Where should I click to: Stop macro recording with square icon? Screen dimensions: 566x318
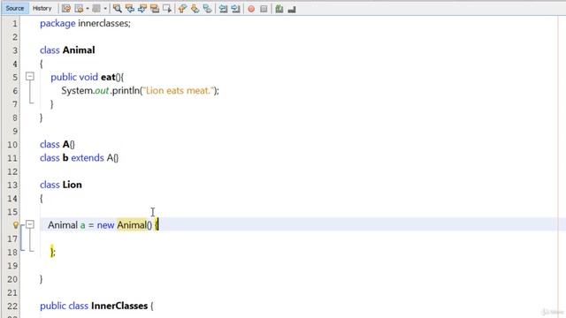pyautogui.click(x=264, y=9)
